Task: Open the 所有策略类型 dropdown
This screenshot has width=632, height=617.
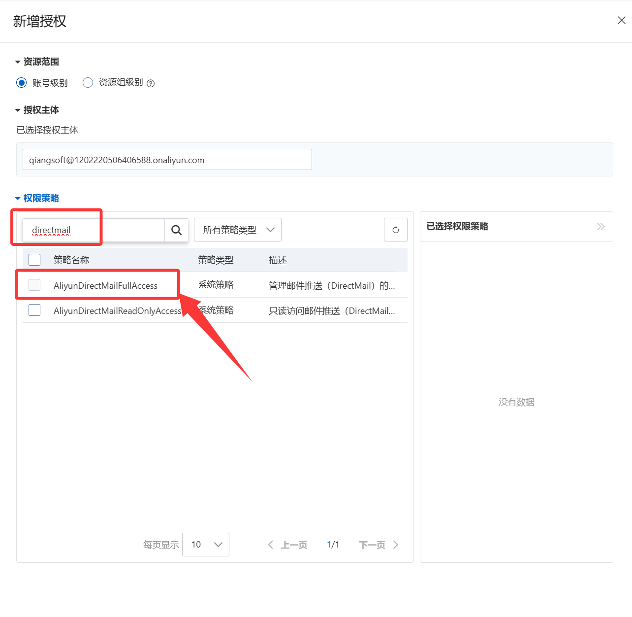Action: [237, 230]
